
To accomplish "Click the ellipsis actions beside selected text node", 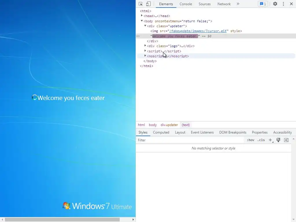I will (x=138, y=36).
